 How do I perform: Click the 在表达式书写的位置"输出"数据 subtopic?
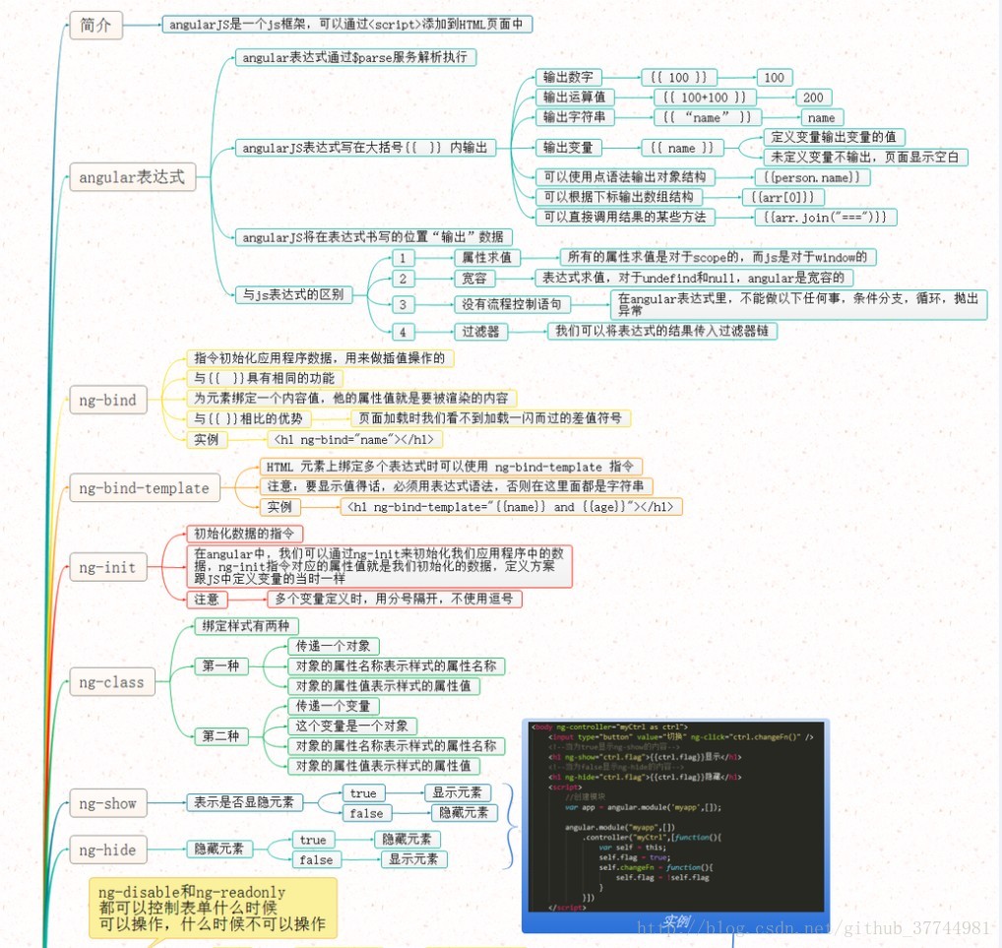[x=374, y=237]
